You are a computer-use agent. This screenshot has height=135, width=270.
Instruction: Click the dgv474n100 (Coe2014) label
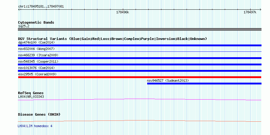36,42
